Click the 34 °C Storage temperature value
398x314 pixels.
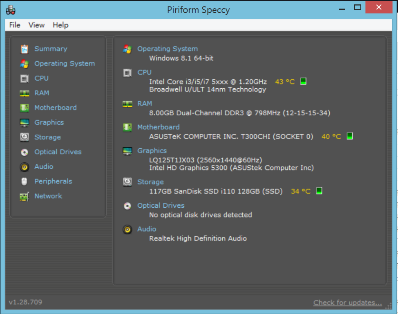(301, 191)
